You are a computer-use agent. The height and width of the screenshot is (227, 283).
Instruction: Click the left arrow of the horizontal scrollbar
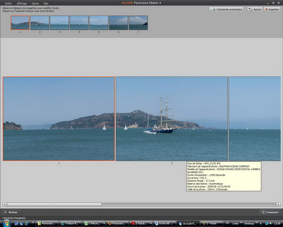[x=4, y=204]
